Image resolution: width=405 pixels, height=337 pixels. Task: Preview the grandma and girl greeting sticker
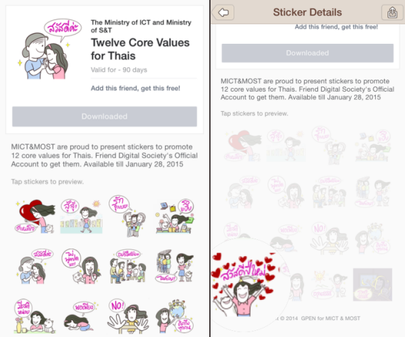(34, 267)
